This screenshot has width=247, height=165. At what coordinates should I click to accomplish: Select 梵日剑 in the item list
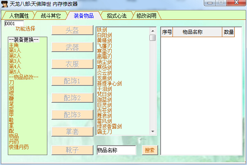click(x=105, y=94)
